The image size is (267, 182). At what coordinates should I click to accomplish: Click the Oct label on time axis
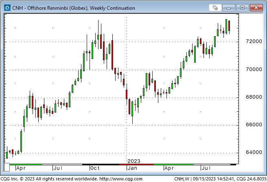[x=95, y=168]
